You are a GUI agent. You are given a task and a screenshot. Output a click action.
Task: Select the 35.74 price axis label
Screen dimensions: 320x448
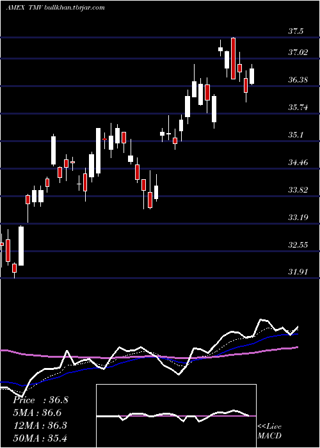(x=298, y=108)
